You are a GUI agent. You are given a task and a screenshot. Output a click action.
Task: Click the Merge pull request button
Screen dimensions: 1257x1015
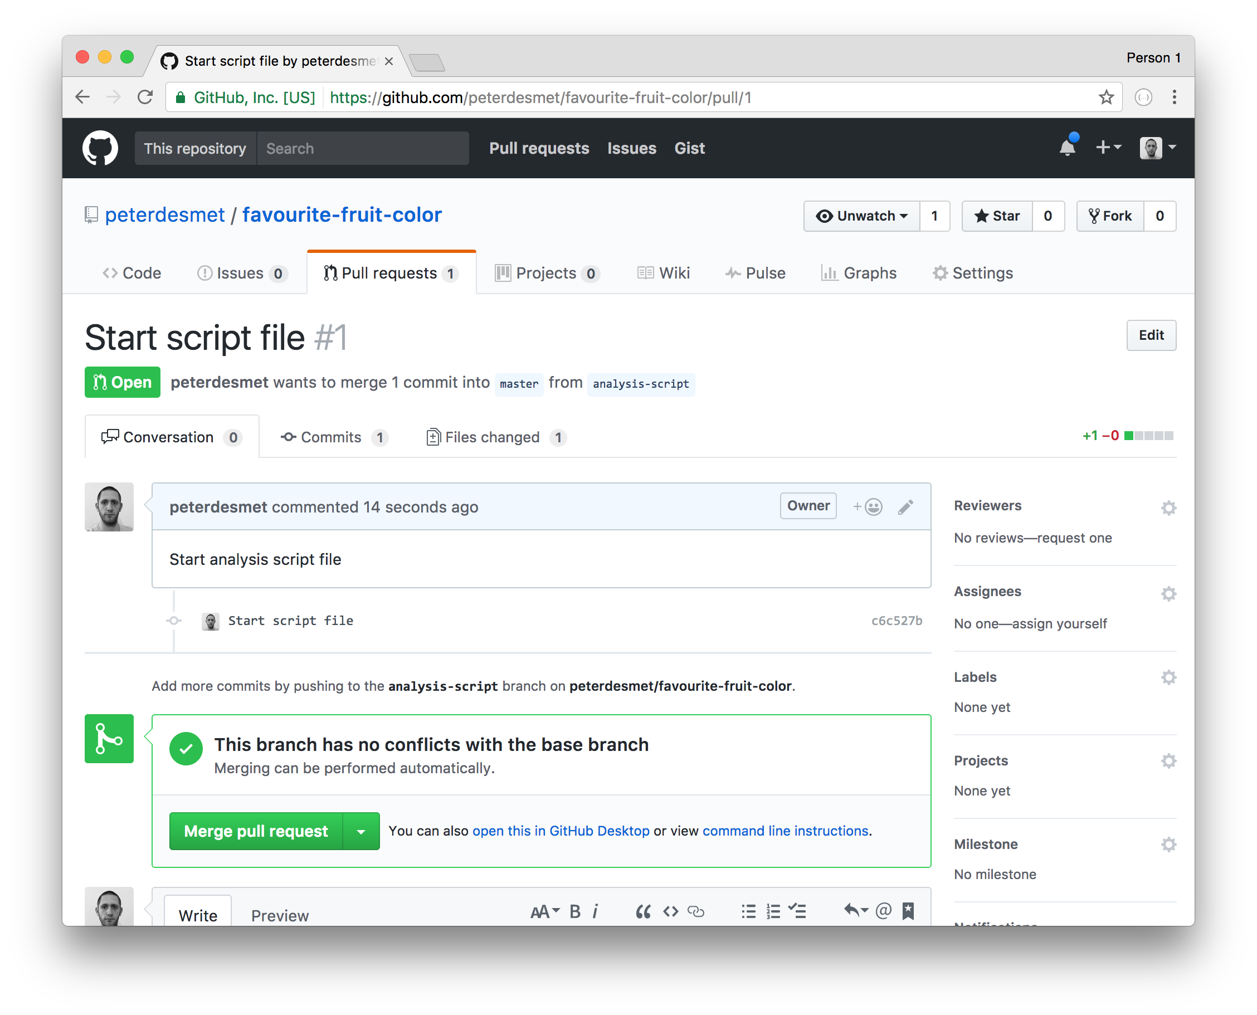pos(256,831)
